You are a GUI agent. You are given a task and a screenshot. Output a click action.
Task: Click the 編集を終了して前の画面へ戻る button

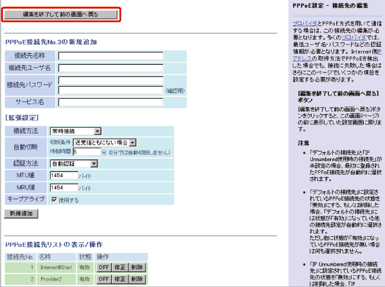60,15
